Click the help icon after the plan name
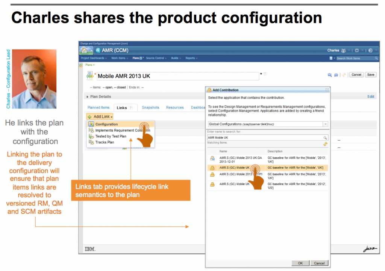The height and width of the screenshot is (271, 385). click(265, 74)
